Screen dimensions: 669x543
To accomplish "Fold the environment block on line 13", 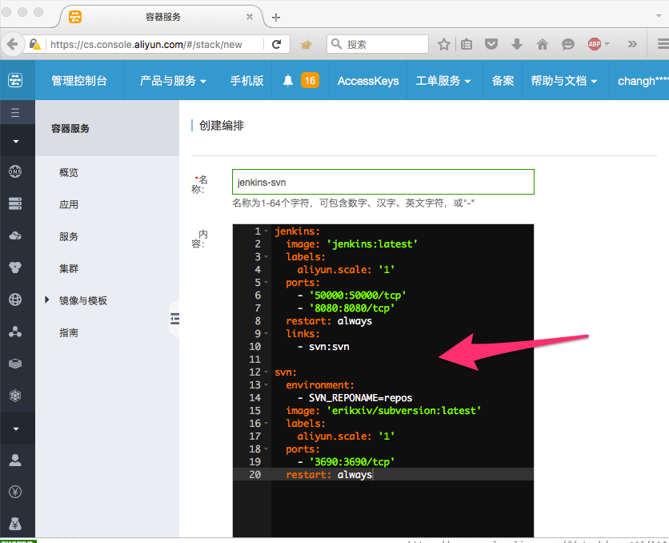I will (266, 384).
